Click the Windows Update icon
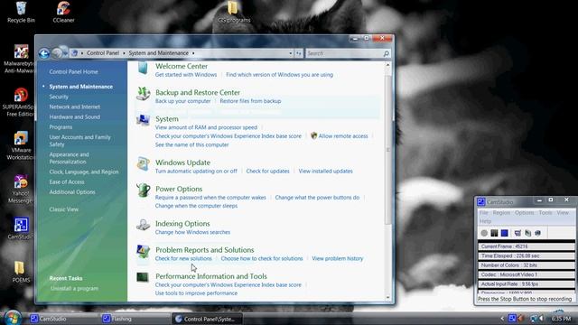Image resolution: width=578 pixels, height=325 pixels. 143,164
